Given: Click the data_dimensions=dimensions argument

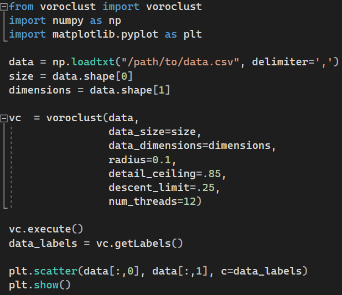Looking at the screenshot, I should pos(191,146).
